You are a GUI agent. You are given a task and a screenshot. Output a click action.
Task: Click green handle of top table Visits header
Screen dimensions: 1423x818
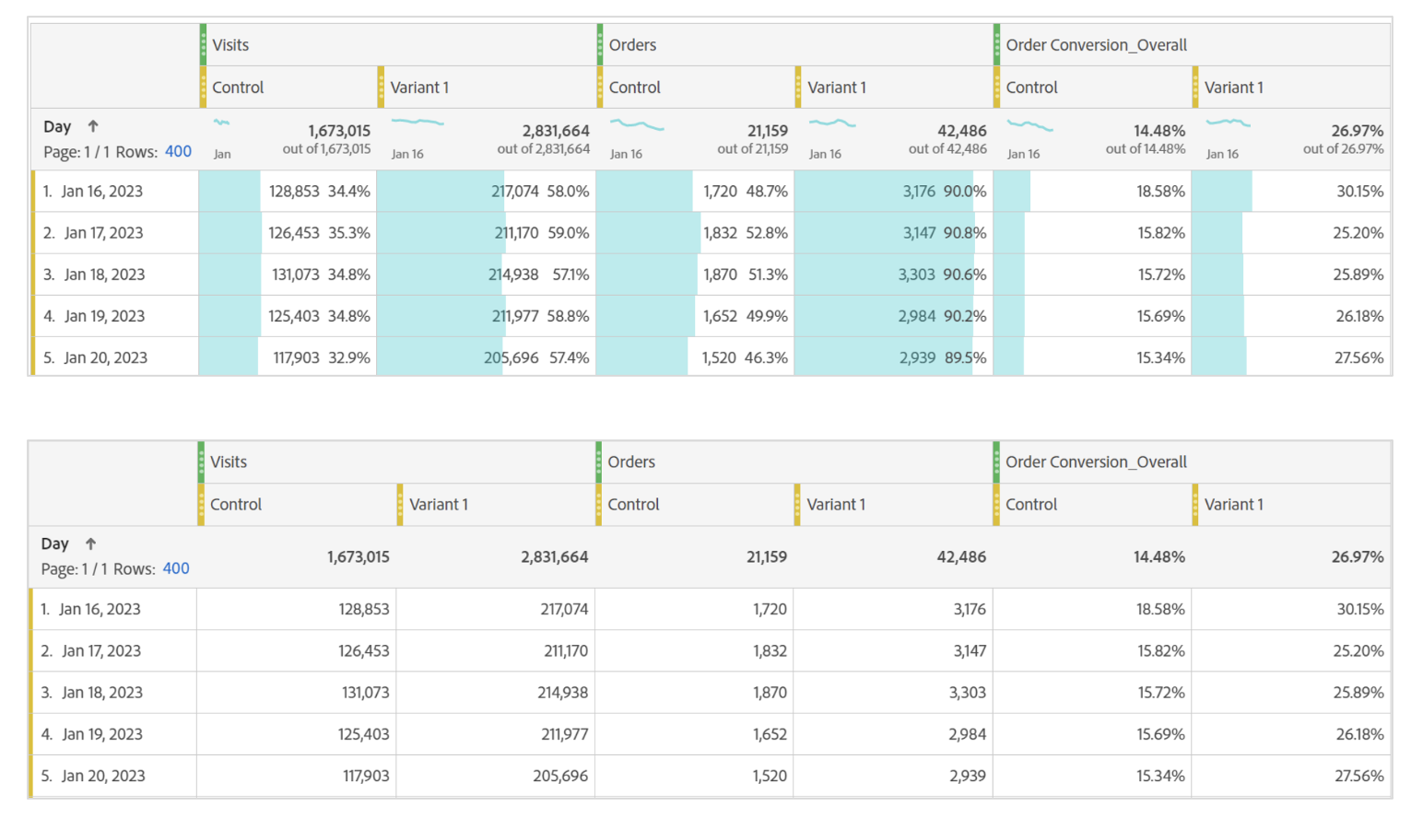tap(203, 44)
